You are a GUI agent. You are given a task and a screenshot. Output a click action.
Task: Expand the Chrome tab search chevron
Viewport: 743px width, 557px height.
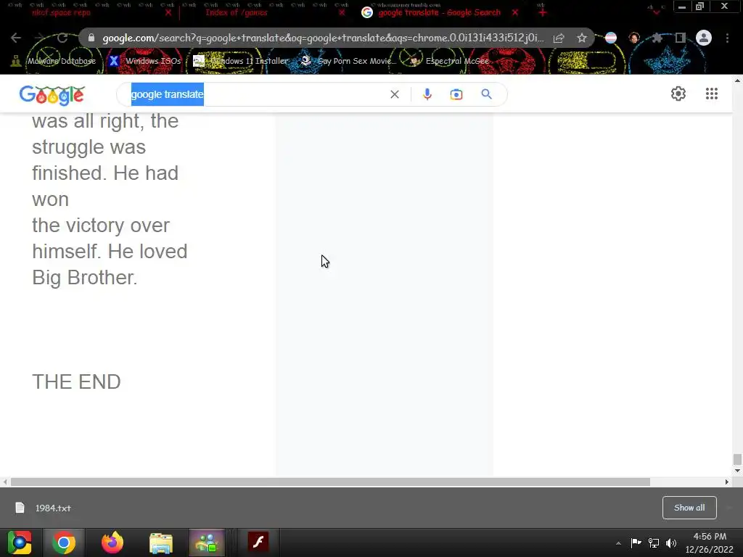656,12
